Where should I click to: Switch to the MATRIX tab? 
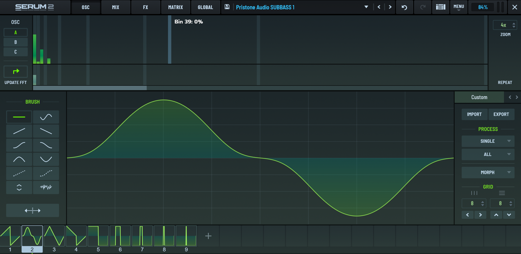(x=176, y=7)
